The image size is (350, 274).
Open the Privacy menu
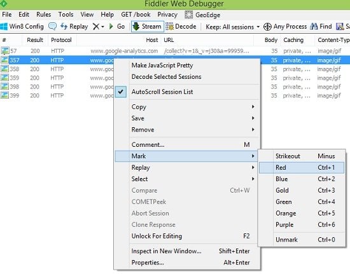[x=167, y=15]
